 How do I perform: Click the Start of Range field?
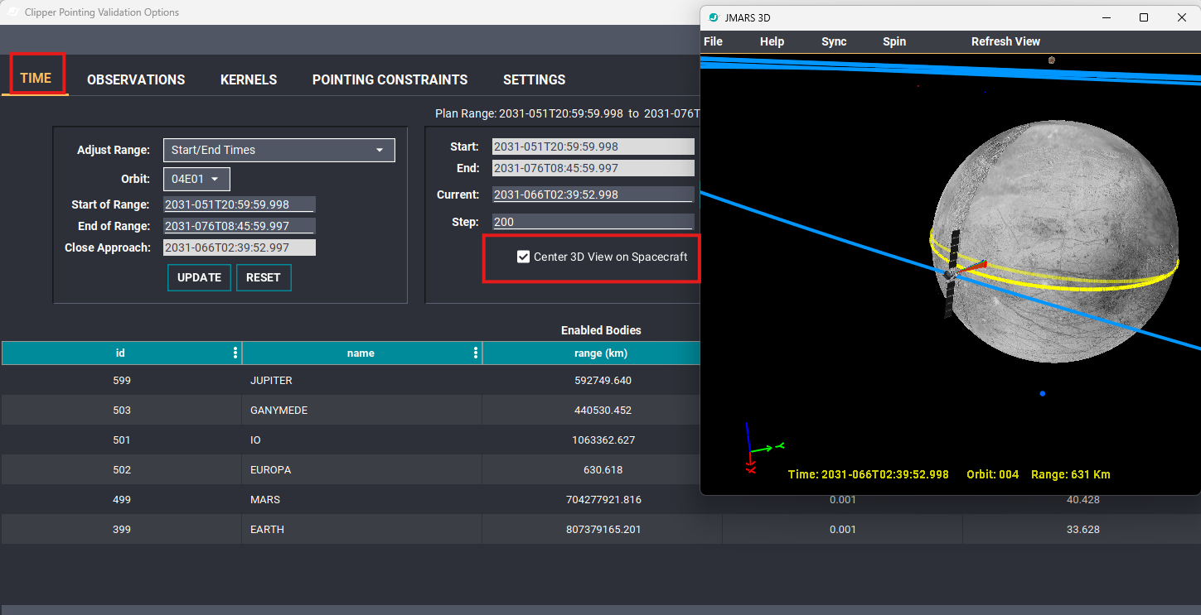pyautogui.click(x=240, y=204)
